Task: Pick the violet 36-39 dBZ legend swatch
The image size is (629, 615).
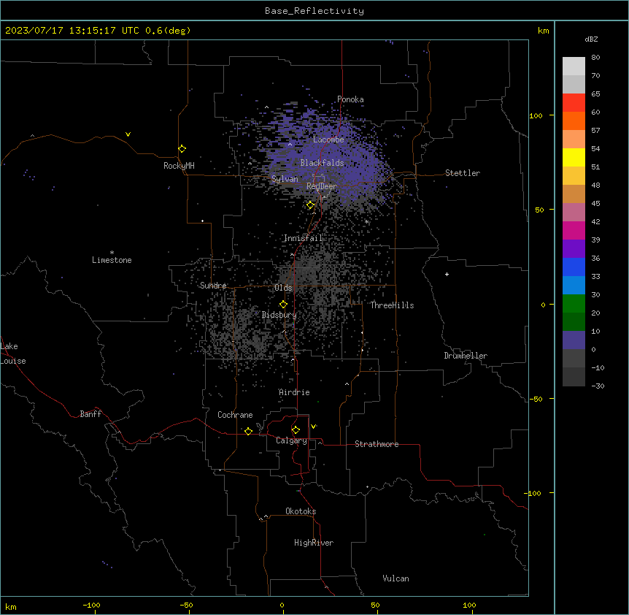Action: coord(574,249)
